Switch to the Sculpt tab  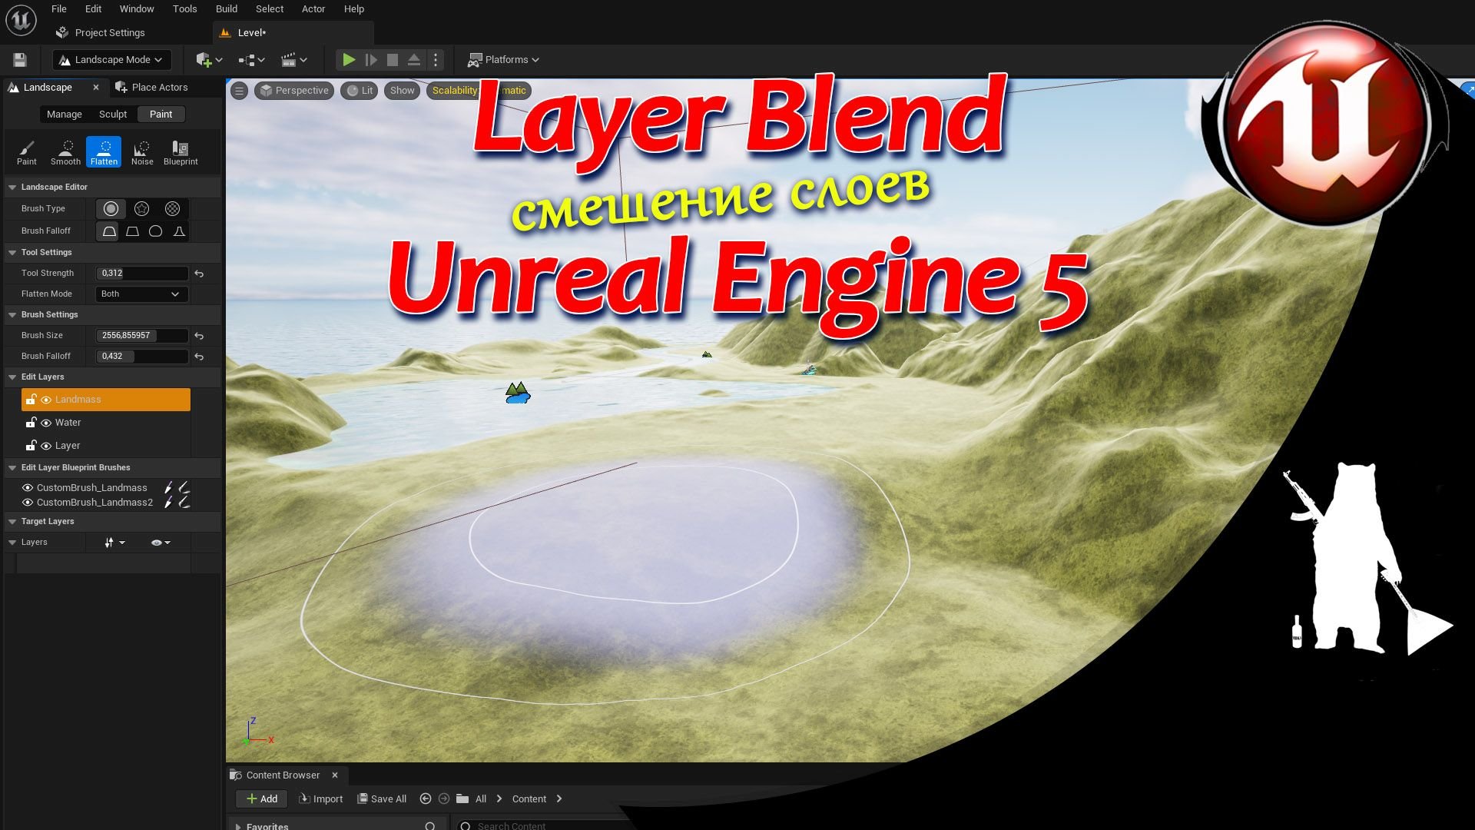pyautogui.click(x=113, y=115)
